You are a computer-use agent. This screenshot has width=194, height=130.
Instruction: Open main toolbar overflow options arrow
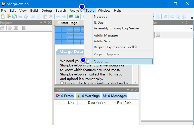coord(192,18)
